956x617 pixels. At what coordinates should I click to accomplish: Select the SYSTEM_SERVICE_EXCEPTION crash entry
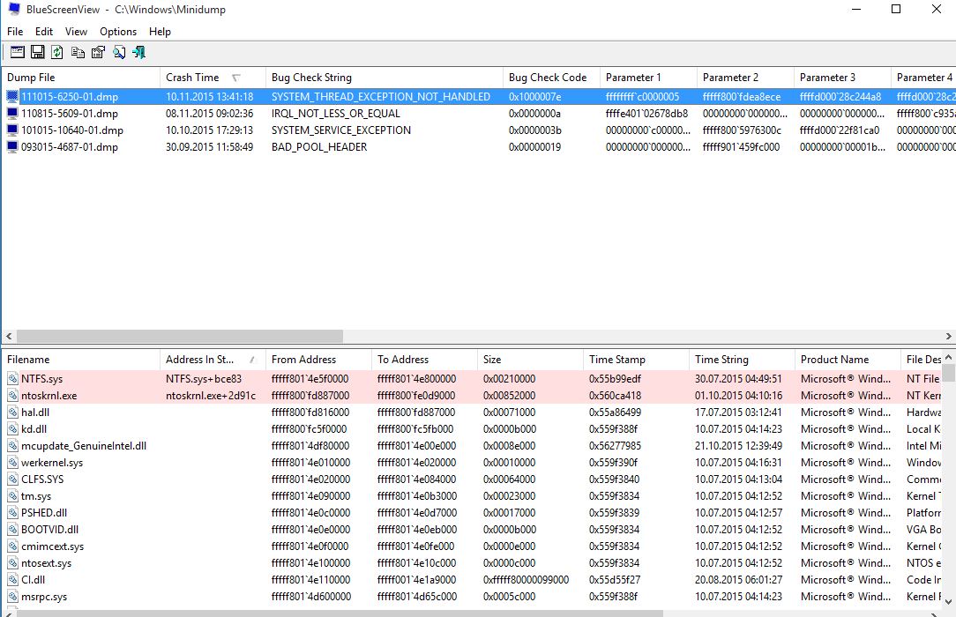[x=478, y=130]
